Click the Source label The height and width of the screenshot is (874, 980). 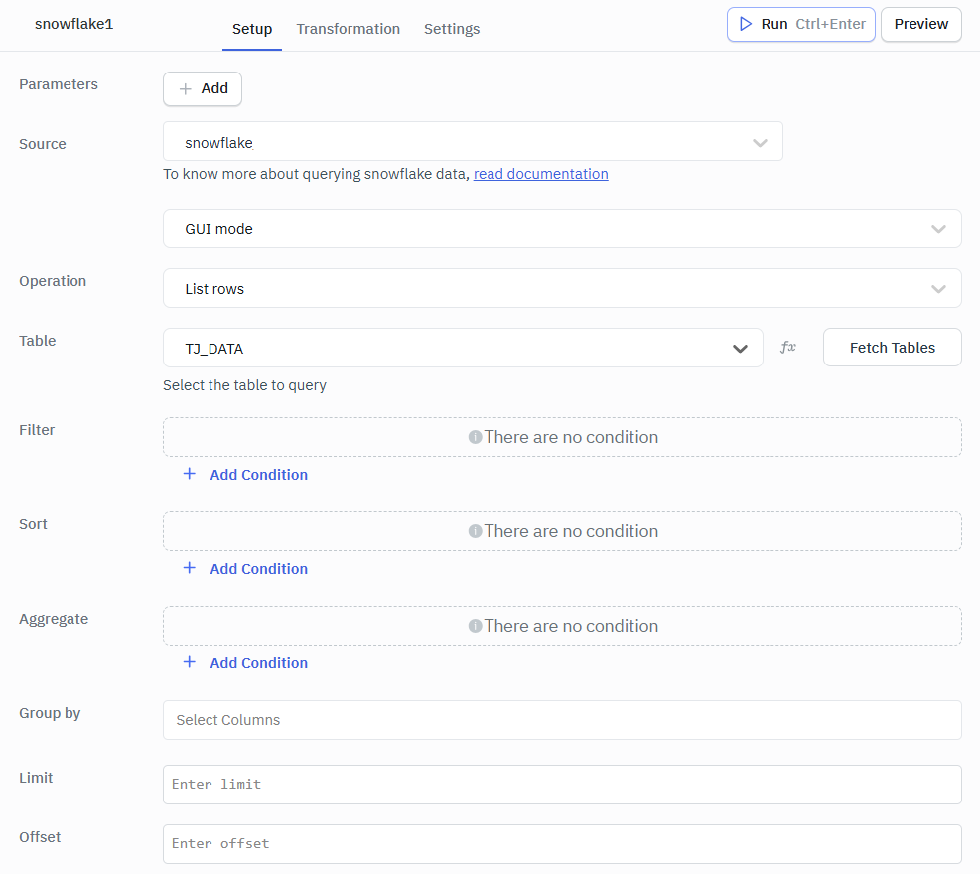[42, 144]
